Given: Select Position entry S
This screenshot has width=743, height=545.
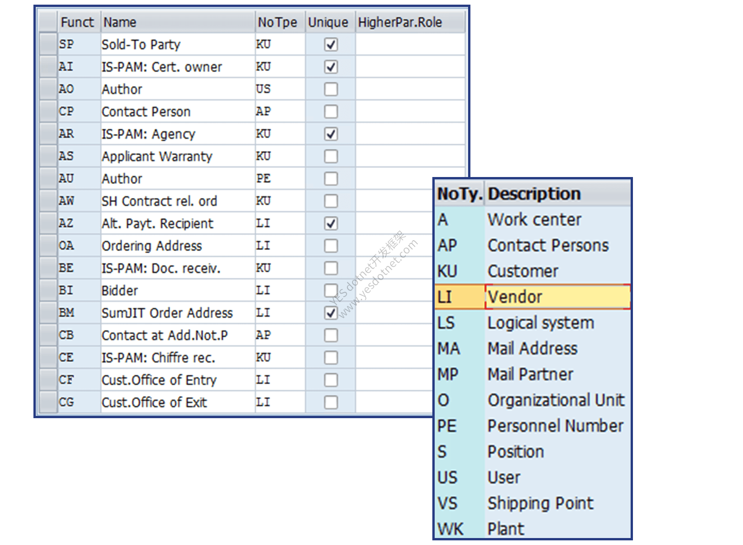Looking at the screenshot, I should click(533, 452).
